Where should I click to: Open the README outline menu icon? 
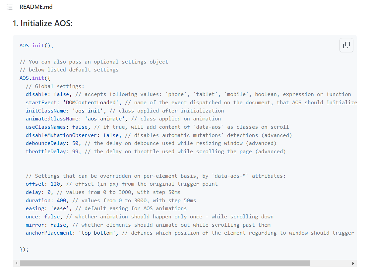pyautogui.click(x=10, y=7)
